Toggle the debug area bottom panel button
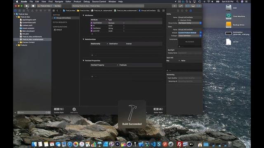This screenshot has height=148, width=264. (193, 6)
